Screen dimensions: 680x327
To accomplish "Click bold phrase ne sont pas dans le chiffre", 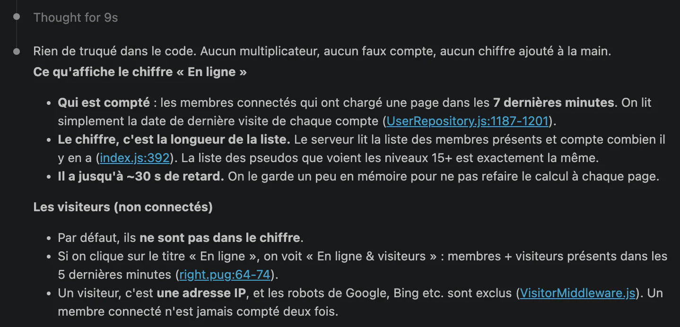I will [219, 238].
